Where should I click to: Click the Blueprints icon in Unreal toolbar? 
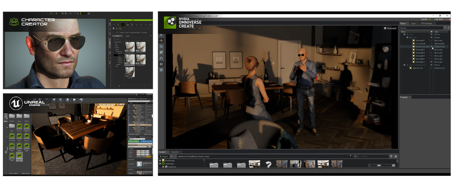tap(54, 100)
